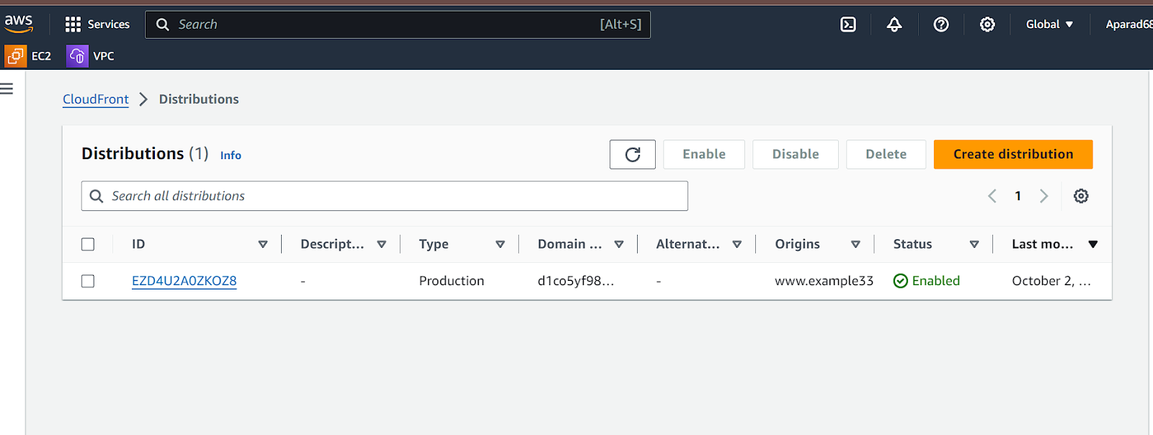
Task: Click page number 1 in pagination
Action: click(1018, 196)
